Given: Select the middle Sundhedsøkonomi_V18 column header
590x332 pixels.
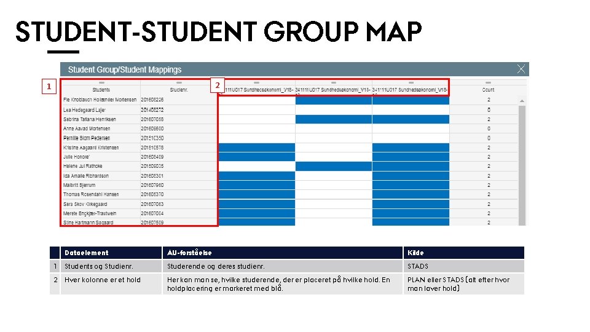Looking at the screenshot, I should pyautogui.click(x=333, y=90).
